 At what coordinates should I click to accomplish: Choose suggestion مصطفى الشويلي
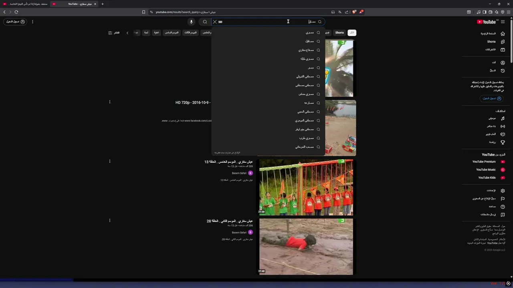(269, 76)
